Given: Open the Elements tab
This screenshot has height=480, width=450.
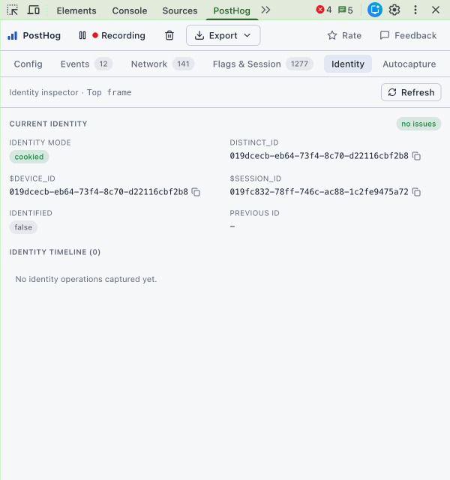Looking at the screenshot, I should coord(76,10).
